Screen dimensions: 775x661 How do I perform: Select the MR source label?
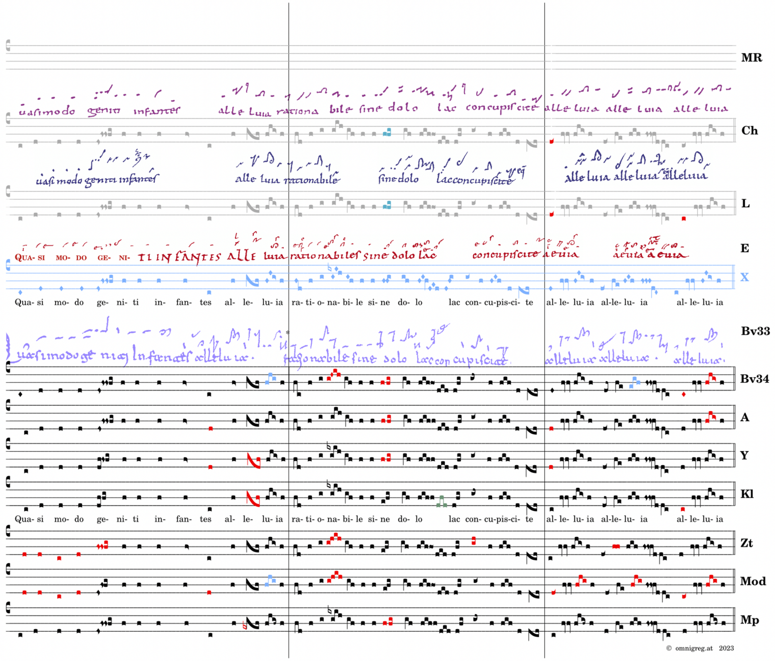tap(751, 58)
